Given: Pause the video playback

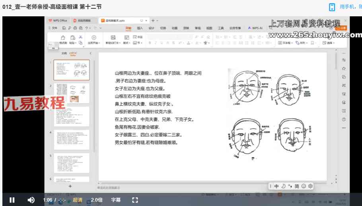Looking at the screenshot, I should pos(12,200).
